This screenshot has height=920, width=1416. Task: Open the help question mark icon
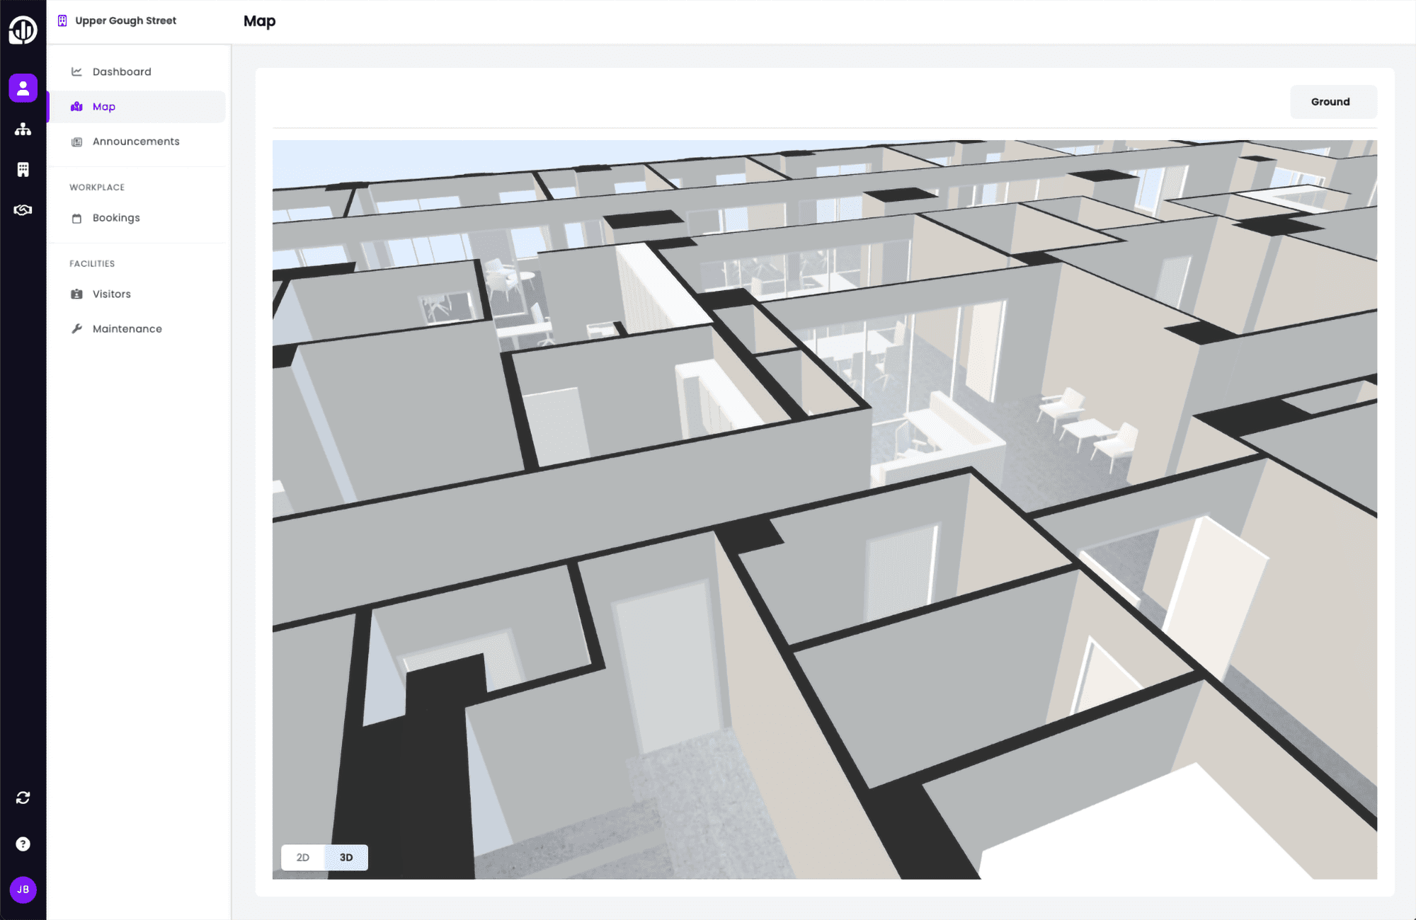(x=23, y=844)
